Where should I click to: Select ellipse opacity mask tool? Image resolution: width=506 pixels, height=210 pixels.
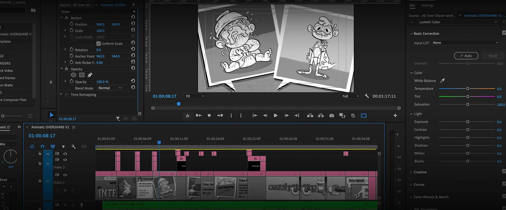[x=74, y=75]
